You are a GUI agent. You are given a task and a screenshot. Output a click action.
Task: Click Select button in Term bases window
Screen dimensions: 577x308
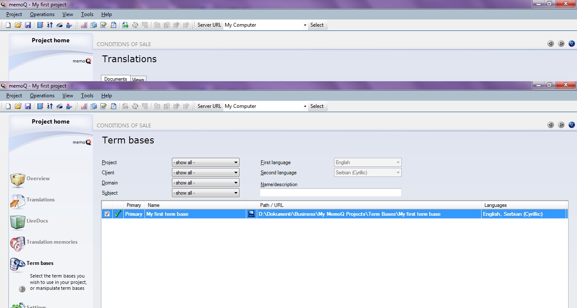point(317,106)
